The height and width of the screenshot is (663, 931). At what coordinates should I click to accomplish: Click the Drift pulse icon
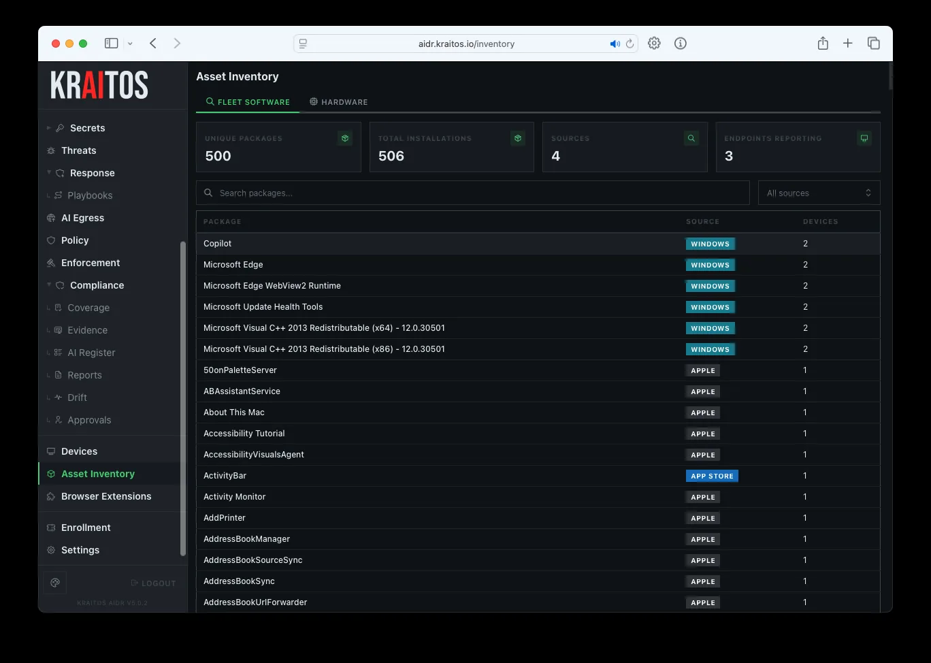click(x=59, y=398)
